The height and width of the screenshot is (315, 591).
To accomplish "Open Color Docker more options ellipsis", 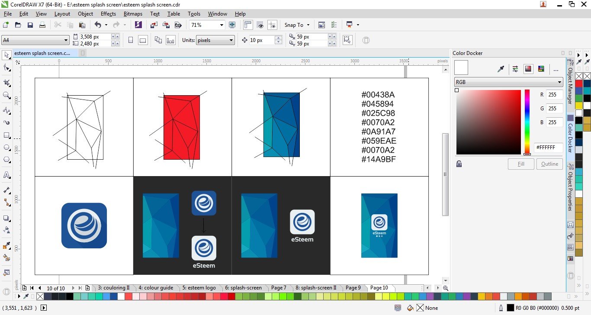I will click(x=556, y=69).
